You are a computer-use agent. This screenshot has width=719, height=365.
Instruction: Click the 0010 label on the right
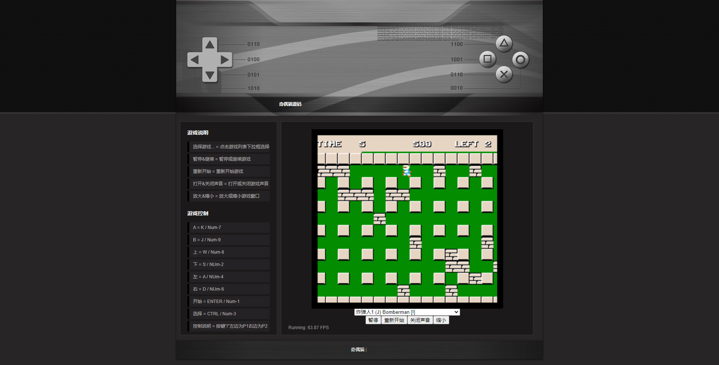pyautogui.click(x=457, y=88)
